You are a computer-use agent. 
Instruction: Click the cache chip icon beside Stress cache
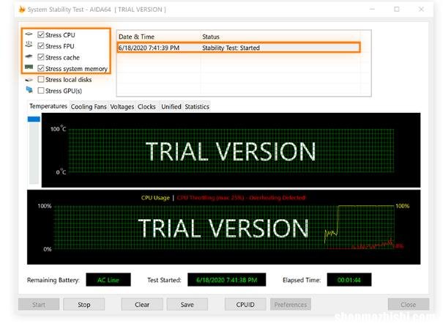[x=29, y=56]
